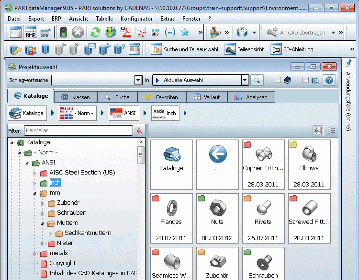Viewport: 359px width, 280px height.
Task: Click the ANSI breadcrumb button
Action: [124, 113]
